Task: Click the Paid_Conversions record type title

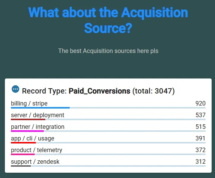Action: [99, 91]
